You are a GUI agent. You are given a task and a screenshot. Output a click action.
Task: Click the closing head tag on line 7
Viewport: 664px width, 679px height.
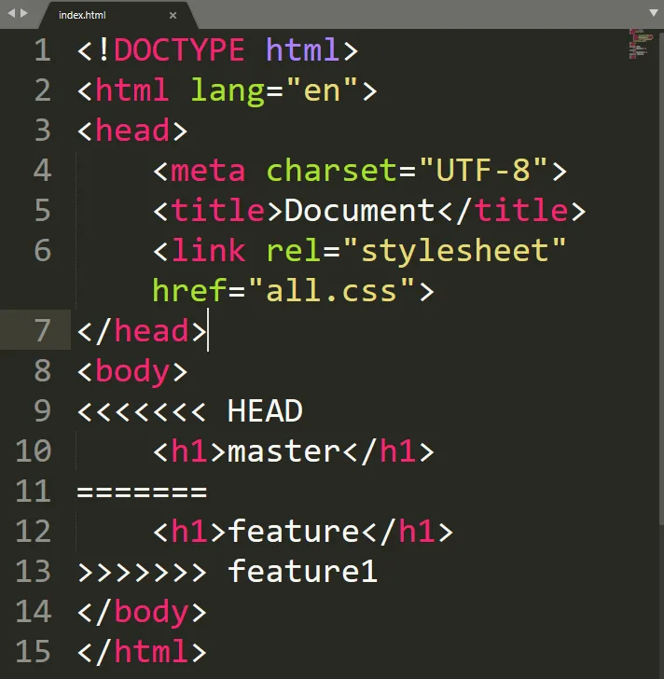click(142, 331)
